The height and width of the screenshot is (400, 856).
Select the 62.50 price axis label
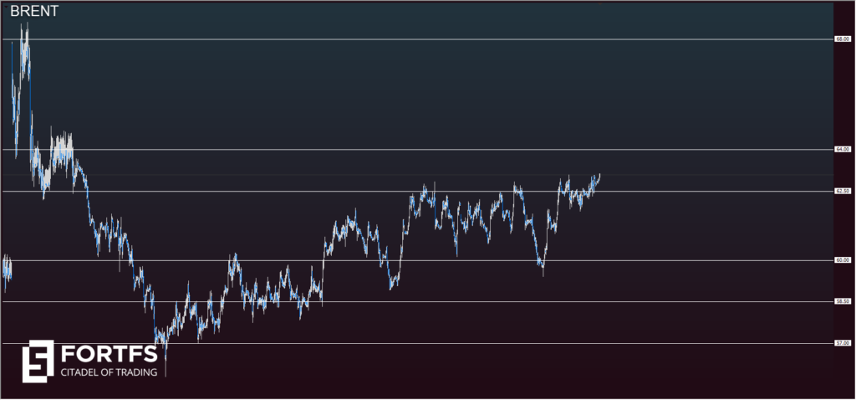842,192
